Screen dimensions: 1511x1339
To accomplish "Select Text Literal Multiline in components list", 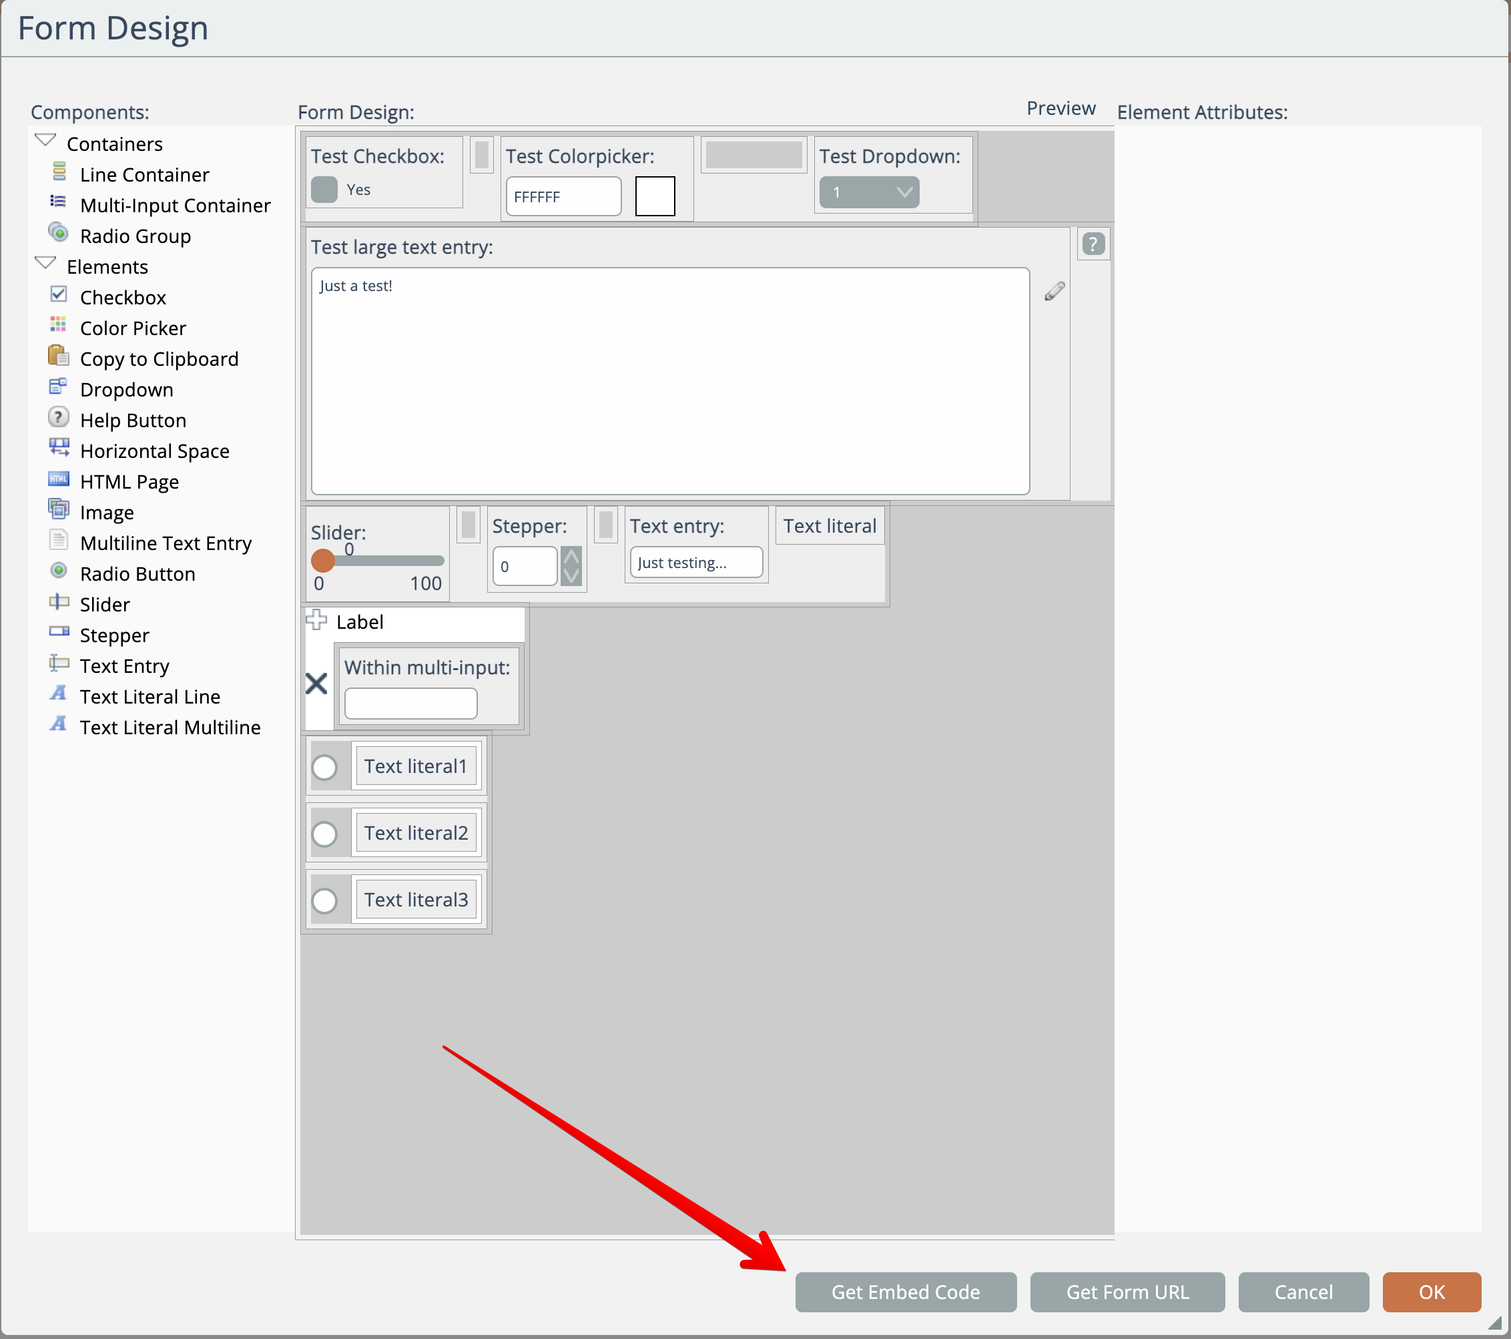I will click(x=170, y=728).
